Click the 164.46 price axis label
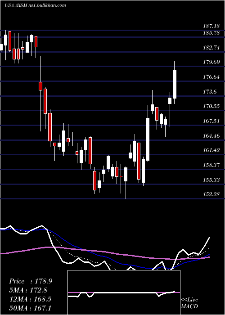 pyautogui.click(x=211, y=136)
